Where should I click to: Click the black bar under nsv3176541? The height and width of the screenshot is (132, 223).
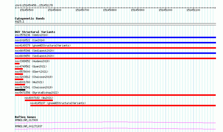pos(20,90)
